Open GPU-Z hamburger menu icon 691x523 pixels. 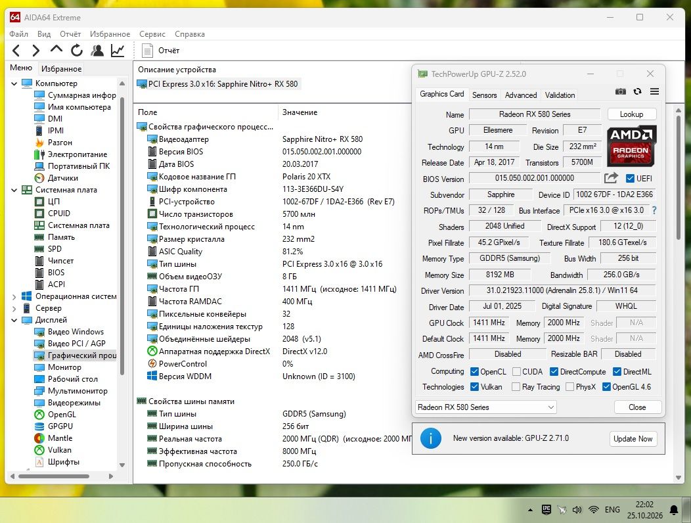654,91
